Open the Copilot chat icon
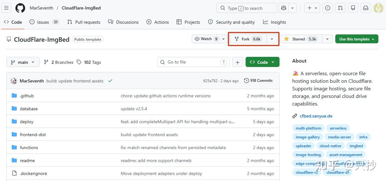The image size is (386, 181). (284, 8)
